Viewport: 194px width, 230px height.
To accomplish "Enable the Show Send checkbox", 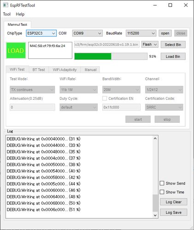I will (x=162, y=183).
